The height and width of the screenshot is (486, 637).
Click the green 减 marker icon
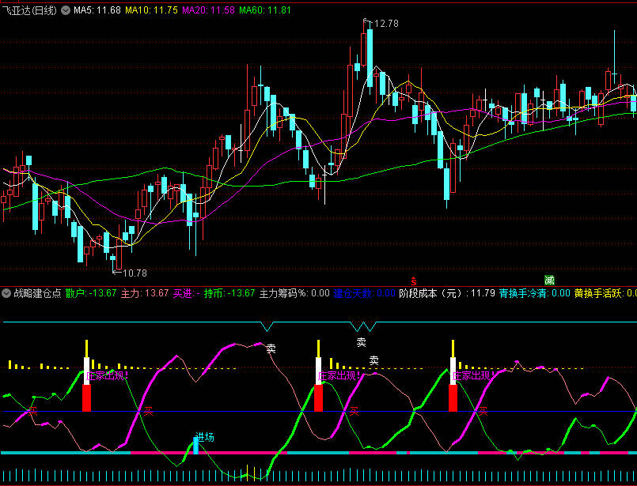(550, 280)
